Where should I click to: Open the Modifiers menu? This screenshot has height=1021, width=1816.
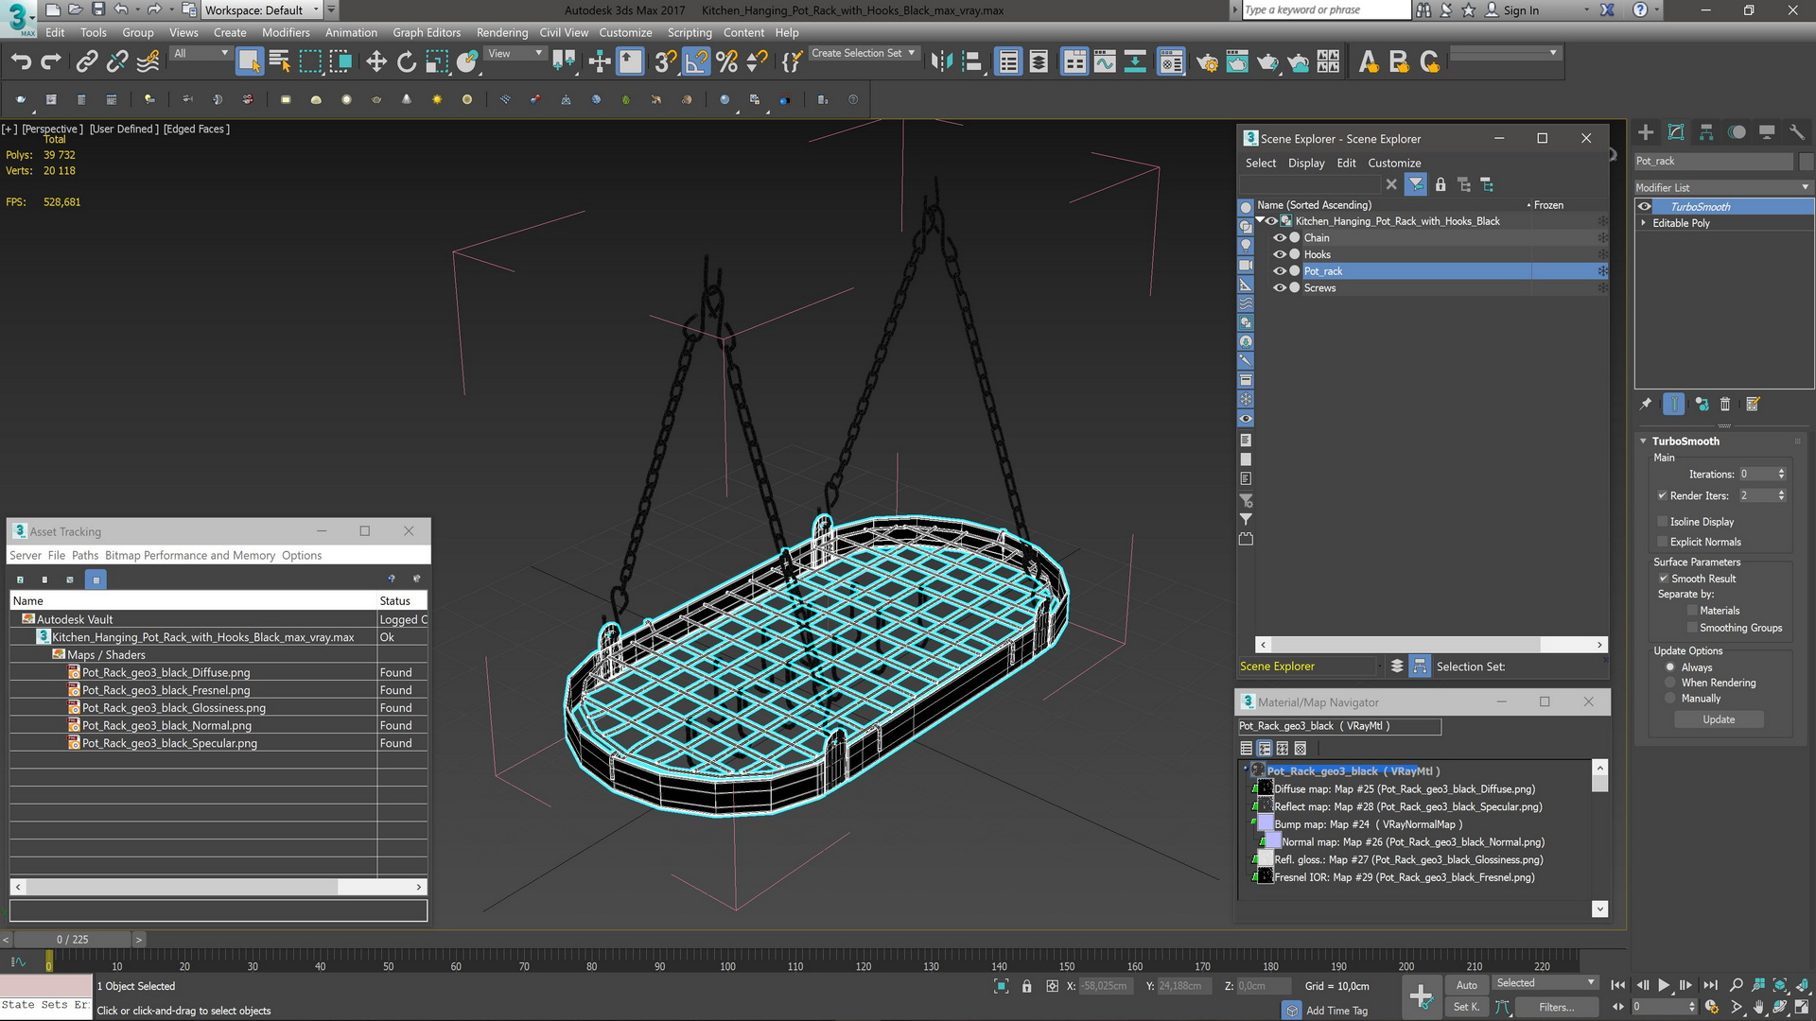click(286, 32)
